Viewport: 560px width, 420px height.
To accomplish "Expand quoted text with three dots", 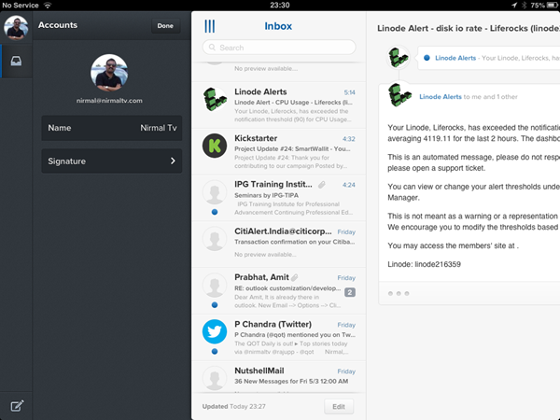I will (x=399, y=294).
